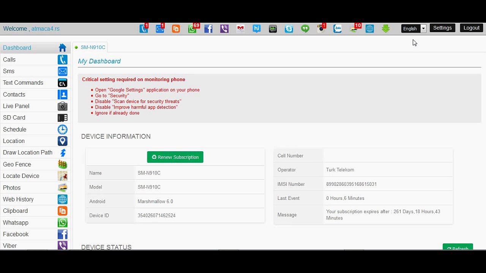Open the Viber icon in the top toolbar
486x273 pixels.
[x=224, y=28]
